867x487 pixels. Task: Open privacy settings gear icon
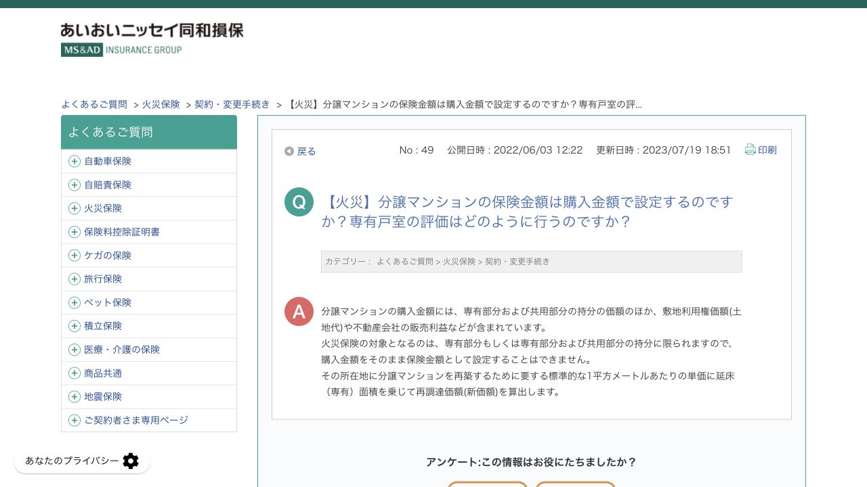point(131,461)
